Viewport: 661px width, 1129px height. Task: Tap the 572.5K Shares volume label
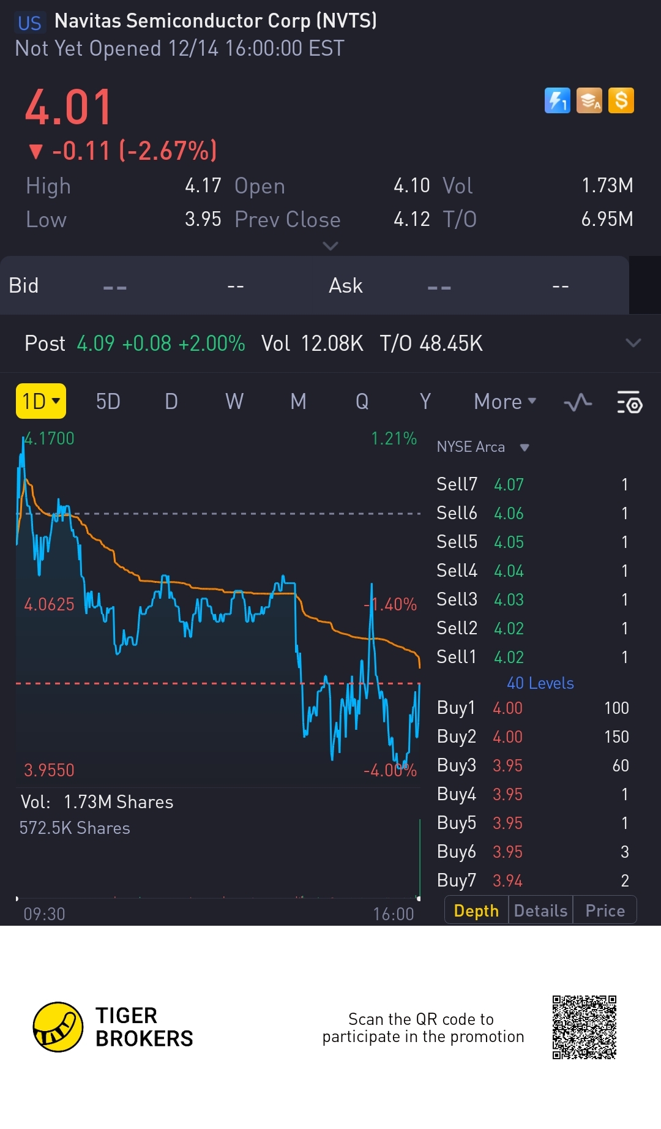pos(75,828)
